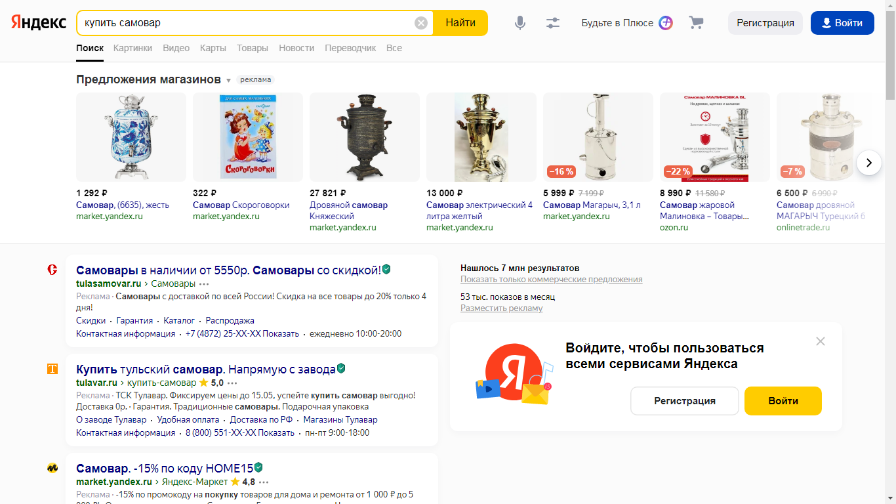The width and height of the screenshot is (896, 504).
Task: Close the Yandex sign-in prompt
Action: pyautogui.click(x=821, y=341)
